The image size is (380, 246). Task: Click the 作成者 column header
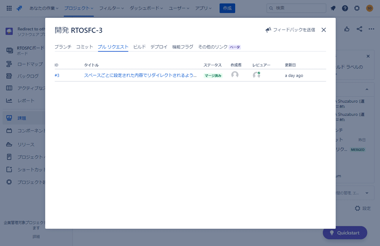(236, 65)
